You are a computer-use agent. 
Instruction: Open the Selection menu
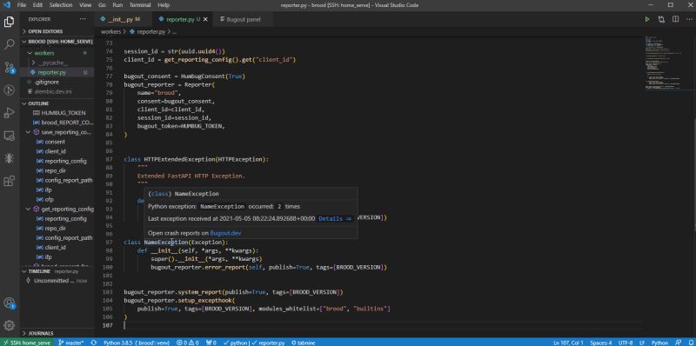tap(61, 5)
